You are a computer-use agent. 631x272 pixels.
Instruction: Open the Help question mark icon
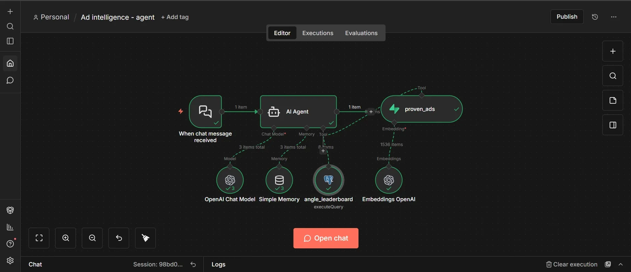tap(10, 244)
